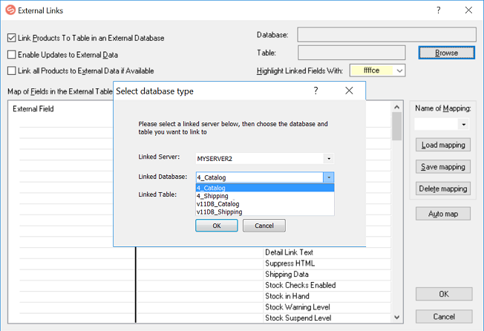Check Link all Products to External Data

12,71
